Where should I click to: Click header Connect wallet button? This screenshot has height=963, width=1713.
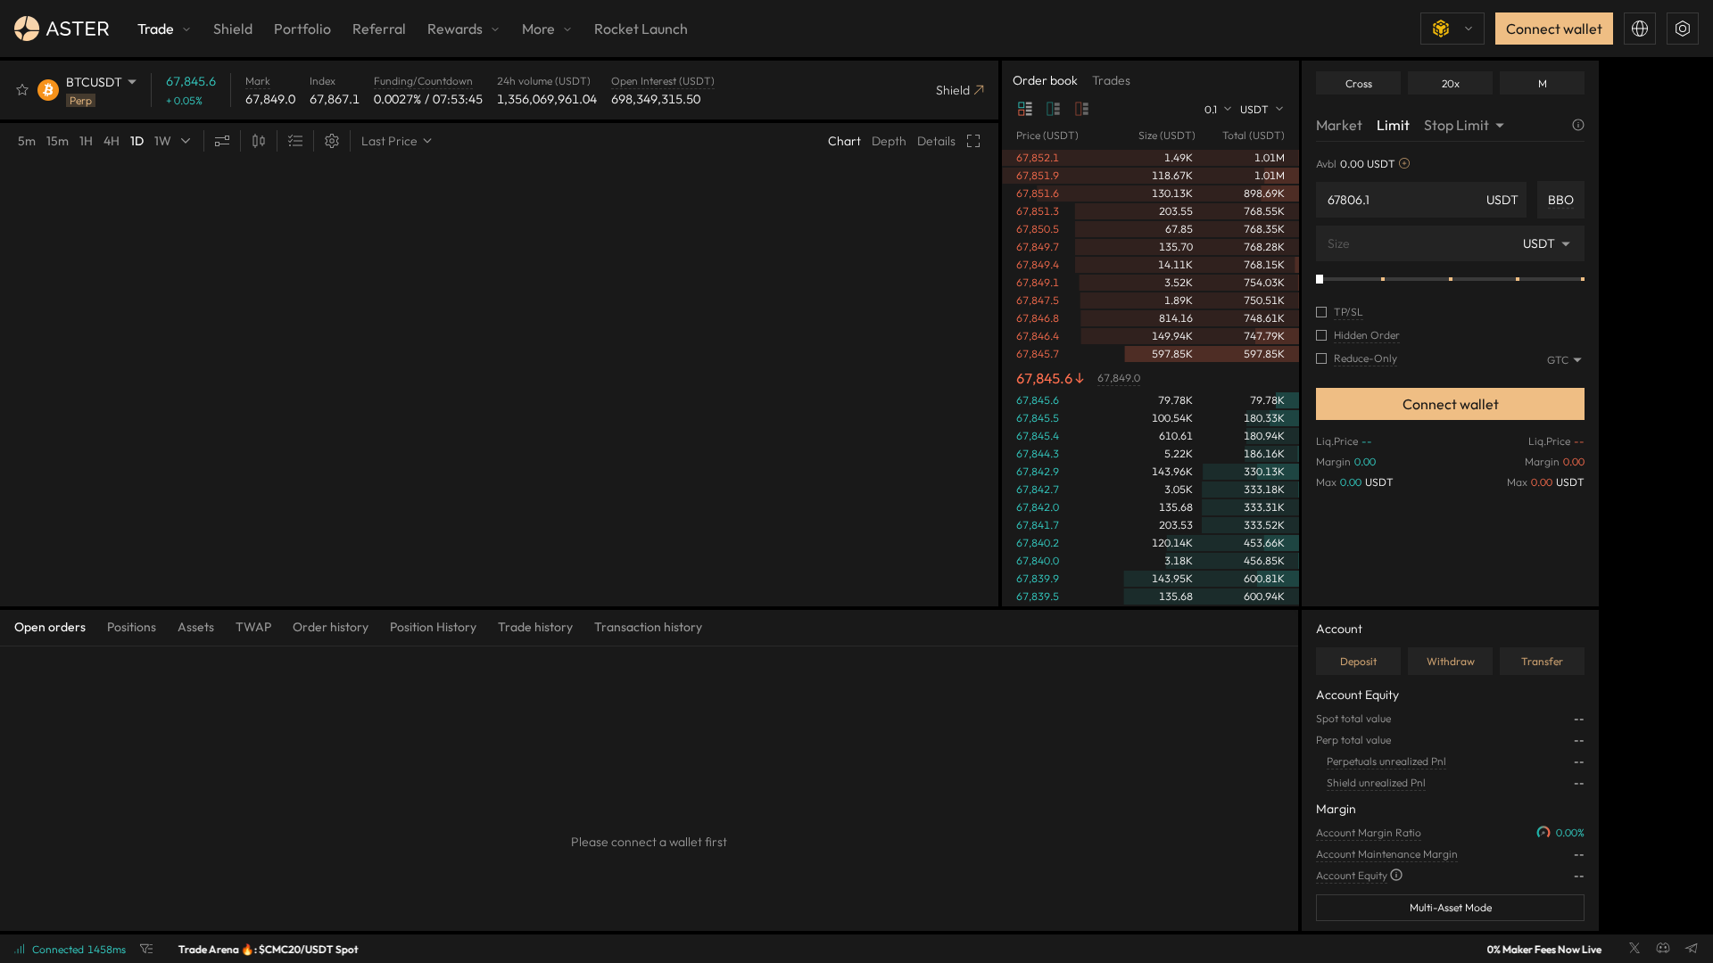pos(1553,29)
